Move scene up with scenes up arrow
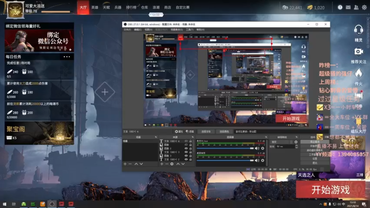The width and height of the screenshot is (370, 208). [x=136, y=164]
